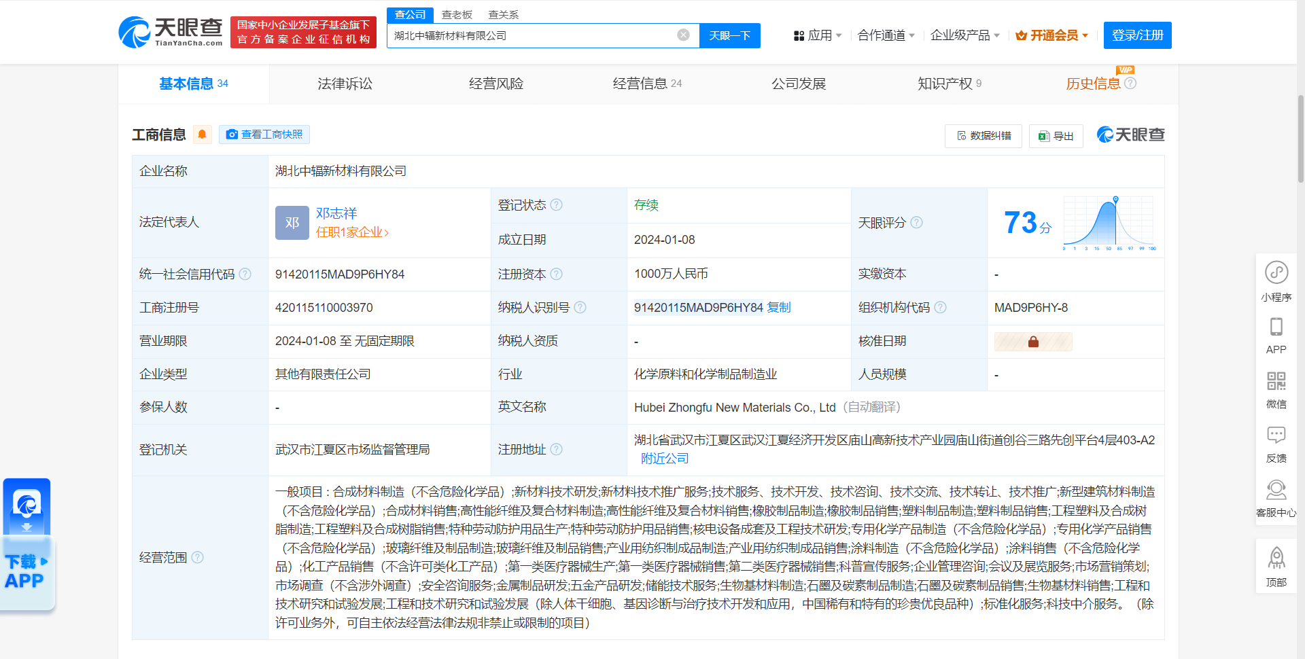1305x659 pixels.
Task: Click help icon beside 历史信息
Action: coord(1130,83)
